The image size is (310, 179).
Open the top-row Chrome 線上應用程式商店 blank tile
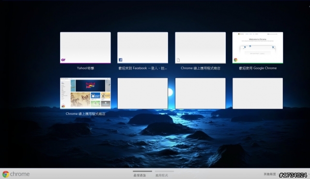(200, 48)
